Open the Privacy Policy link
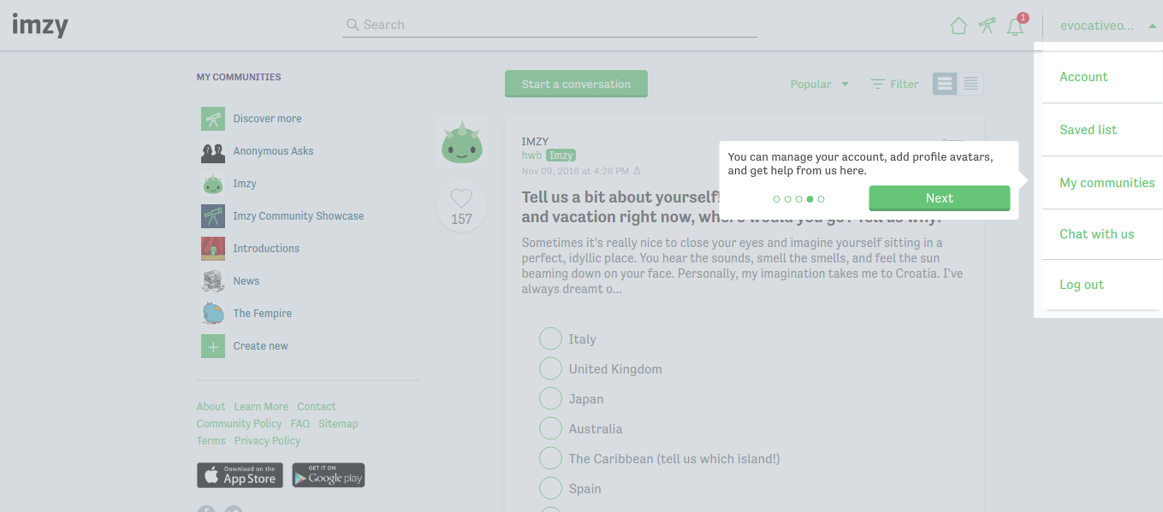This screenshot has width=1163, height=512. [267, 441]
